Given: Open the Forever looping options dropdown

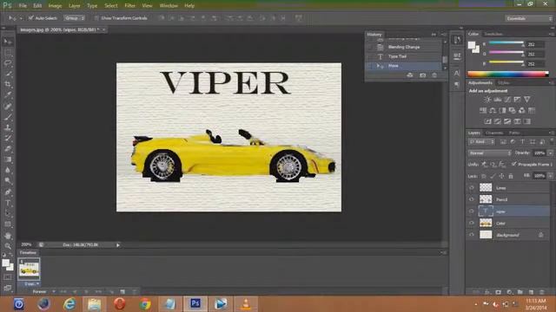Looking at the screenshot, I should coord(43,292).
